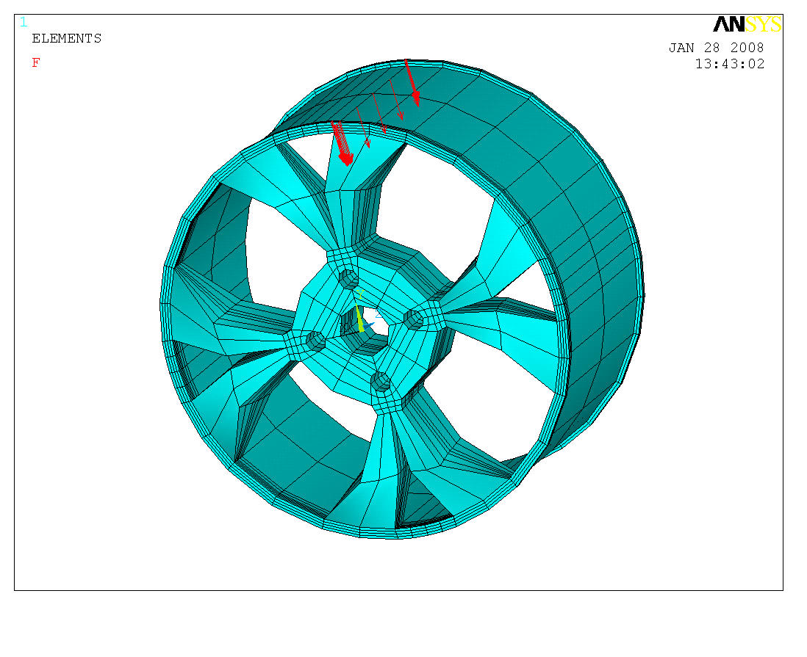Screen dimensions: 807x657
Task: Click the "ELEMENTS" plot title text
Action: [x=66, y=39]
